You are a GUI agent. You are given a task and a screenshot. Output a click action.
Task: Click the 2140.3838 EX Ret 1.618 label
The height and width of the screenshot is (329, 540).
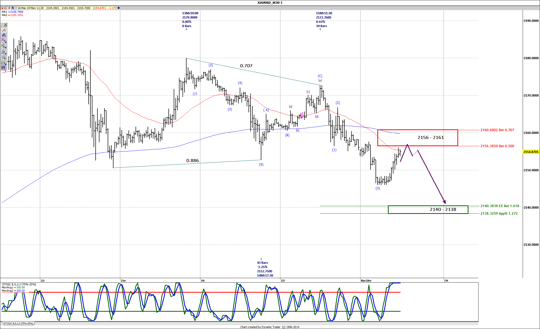pyautogui.click(x=500, y=206)
